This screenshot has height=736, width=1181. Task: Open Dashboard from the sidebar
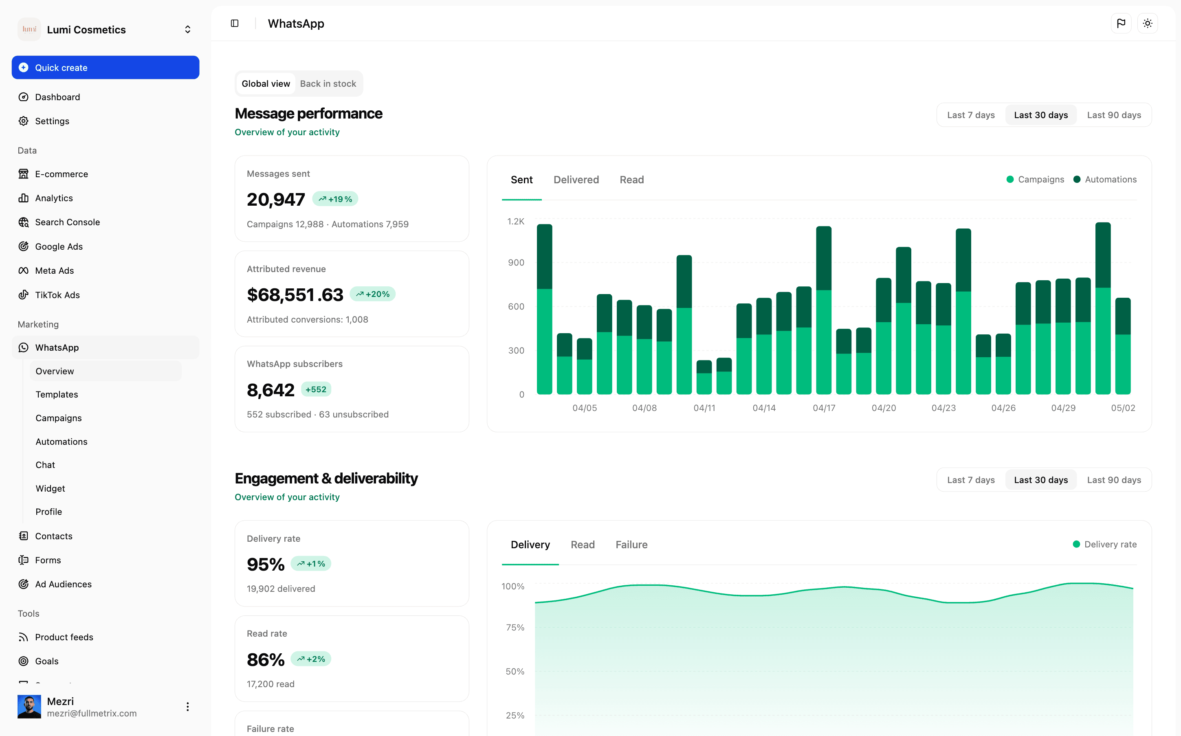(x=105, y=97)
